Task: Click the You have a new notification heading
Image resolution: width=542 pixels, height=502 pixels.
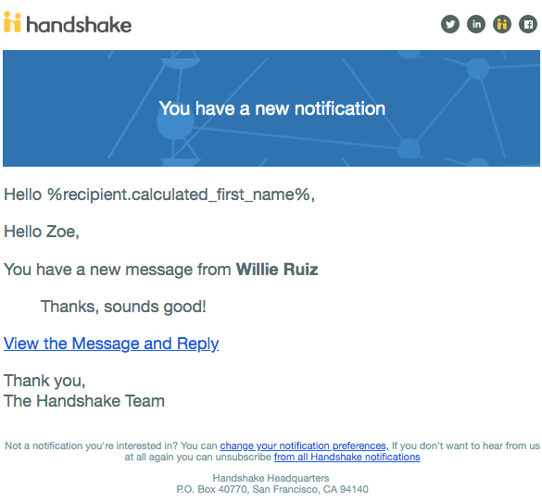Action: click(272, 108)
